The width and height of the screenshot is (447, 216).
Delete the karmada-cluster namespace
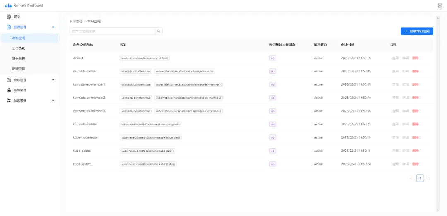point(415,71)
